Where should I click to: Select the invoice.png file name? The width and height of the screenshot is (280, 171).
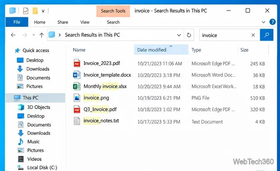click(96, 98)
